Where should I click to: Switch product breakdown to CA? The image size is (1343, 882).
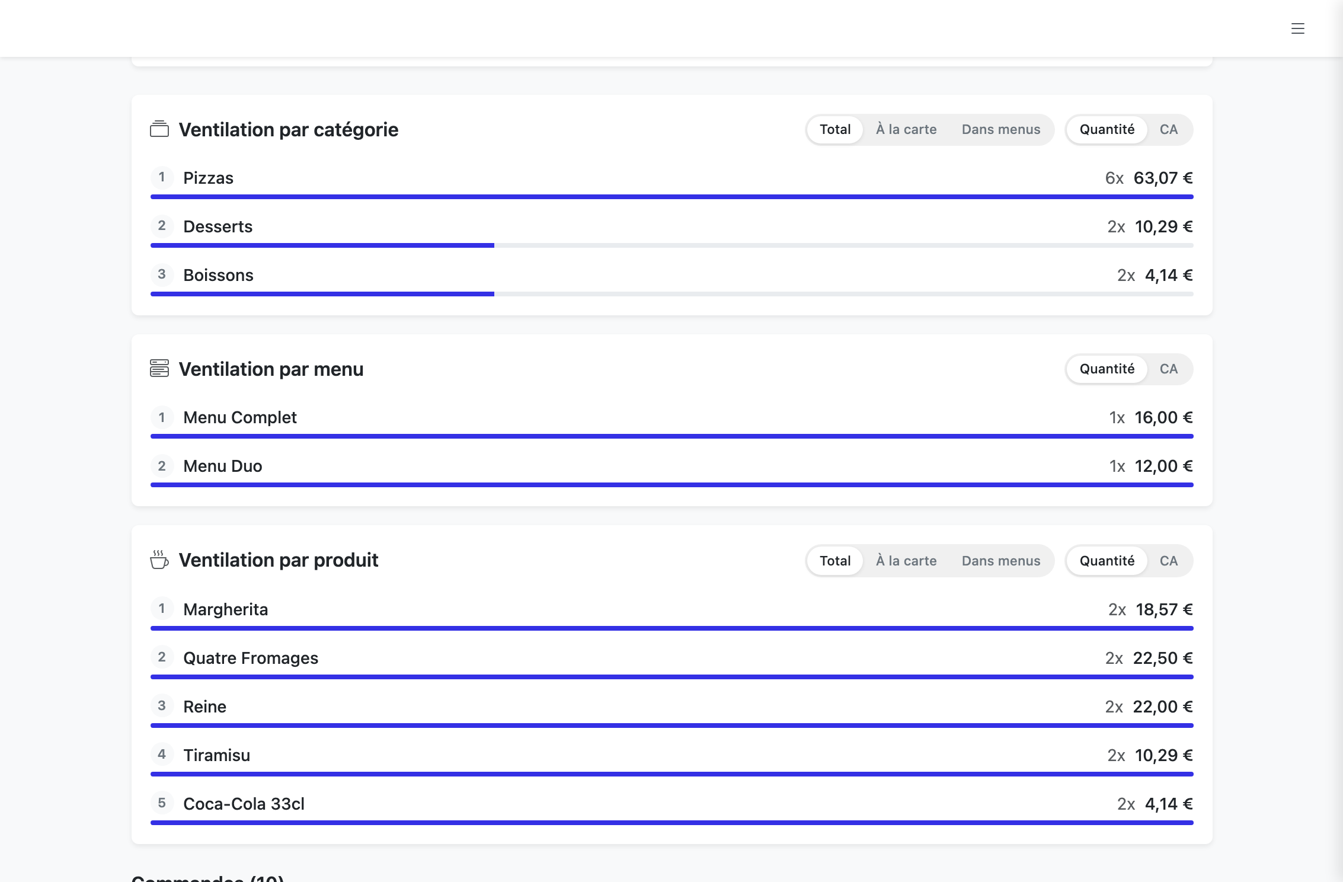click(x=1169, y=561)
